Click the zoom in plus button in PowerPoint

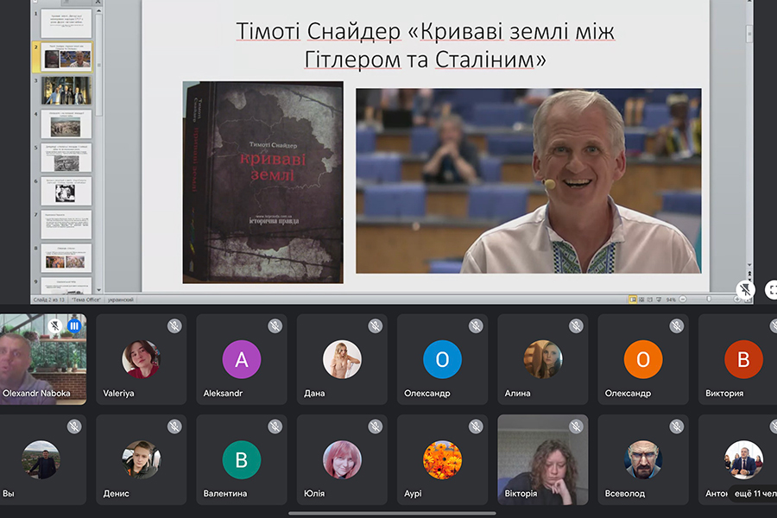click(737, 300)
